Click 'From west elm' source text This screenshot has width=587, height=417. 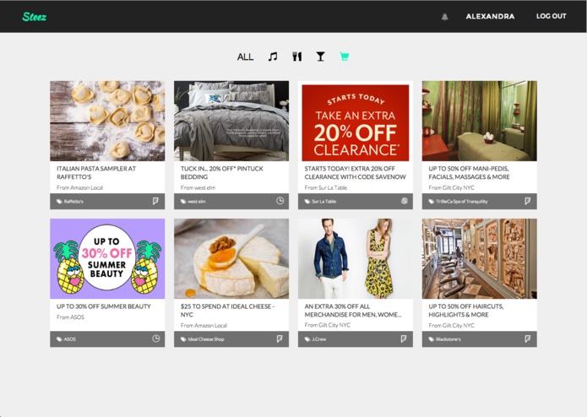(x=198, y=187)
